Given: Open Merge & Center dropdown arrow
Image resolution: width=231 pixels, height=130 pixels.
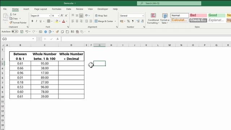Looking at the screenshot, I should [115, 21].
